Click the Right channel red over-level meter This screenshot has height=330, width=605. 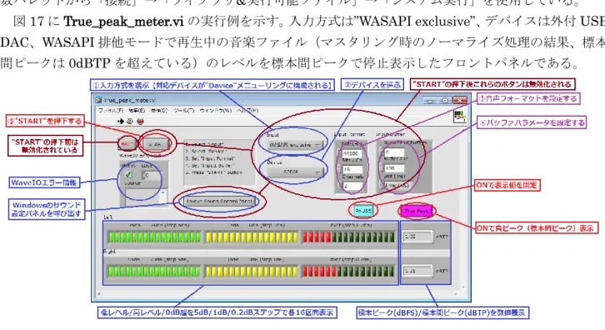[x=348, y=272]
